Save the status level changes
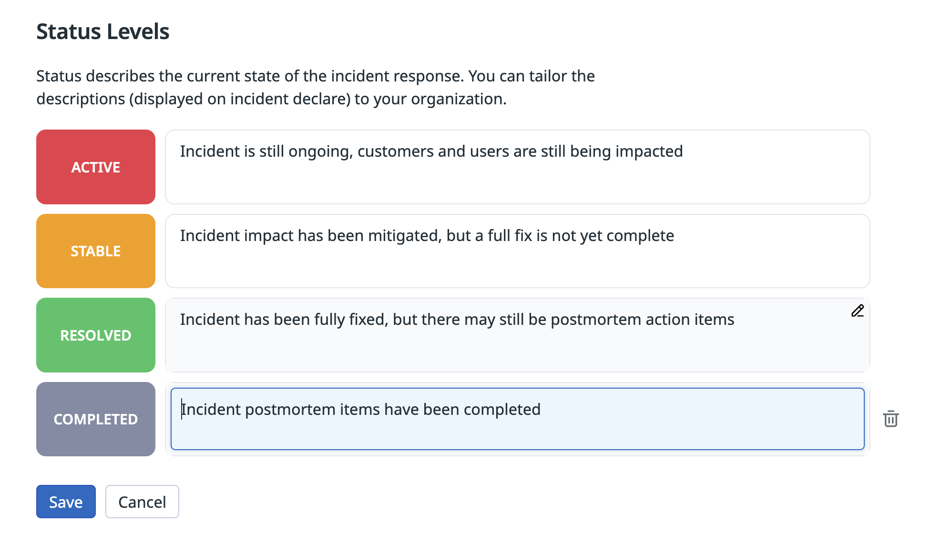Viewport: 941px width, 543px height. [66, 502]
